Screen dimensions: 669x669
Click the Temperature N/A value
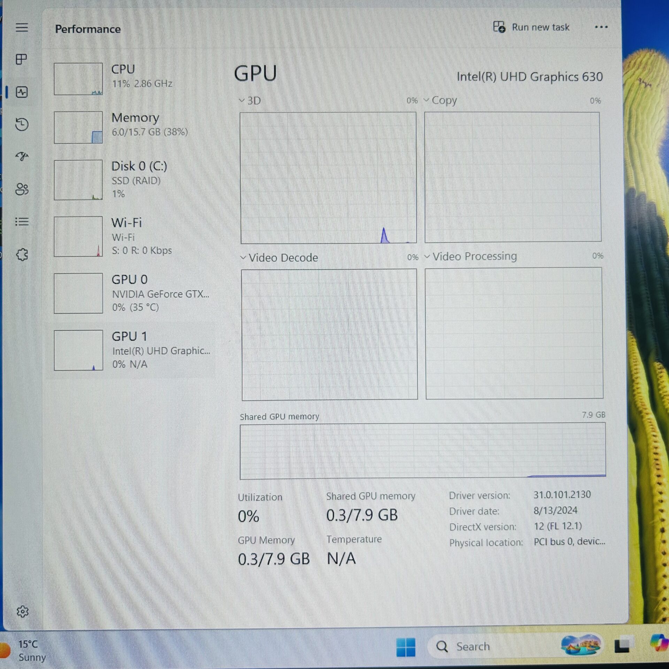pyautogui.click(x=341, y=559)
